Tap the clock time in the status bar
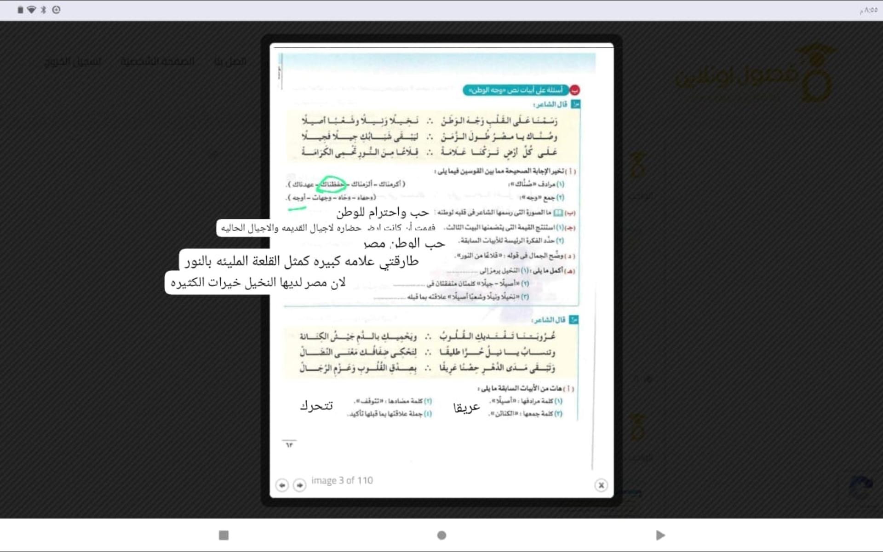 point(868,10)
